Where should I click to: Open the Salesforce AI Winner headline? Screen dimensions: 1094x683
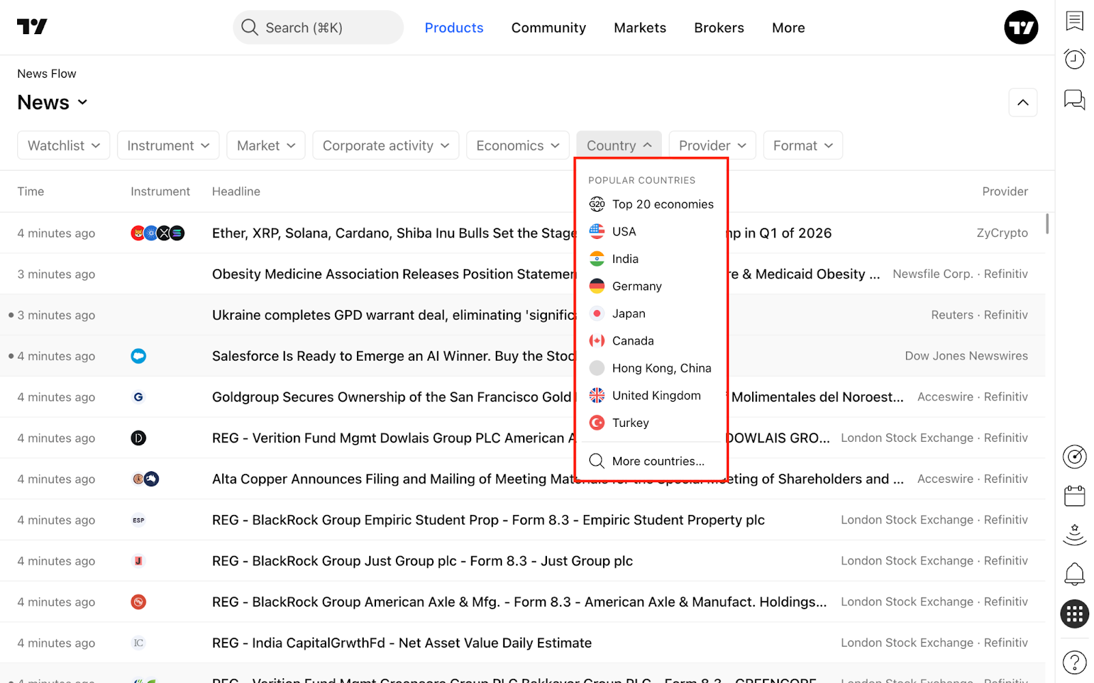click(x=394, y=356)
